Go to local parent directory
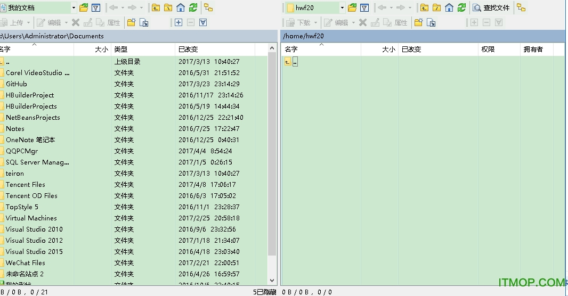This screenshot has height=296, width=568. (156, 7)
